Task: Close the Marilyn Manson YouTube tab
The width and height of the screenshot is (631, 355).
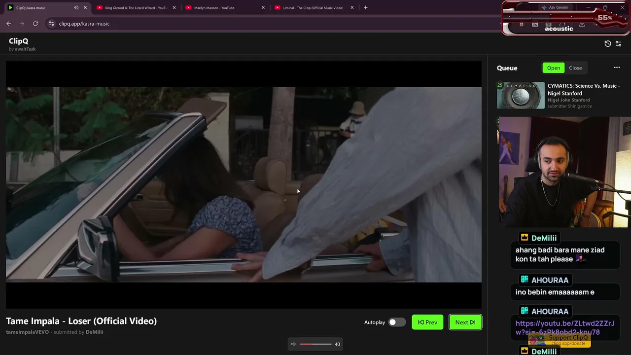Action: coord(263,8)
